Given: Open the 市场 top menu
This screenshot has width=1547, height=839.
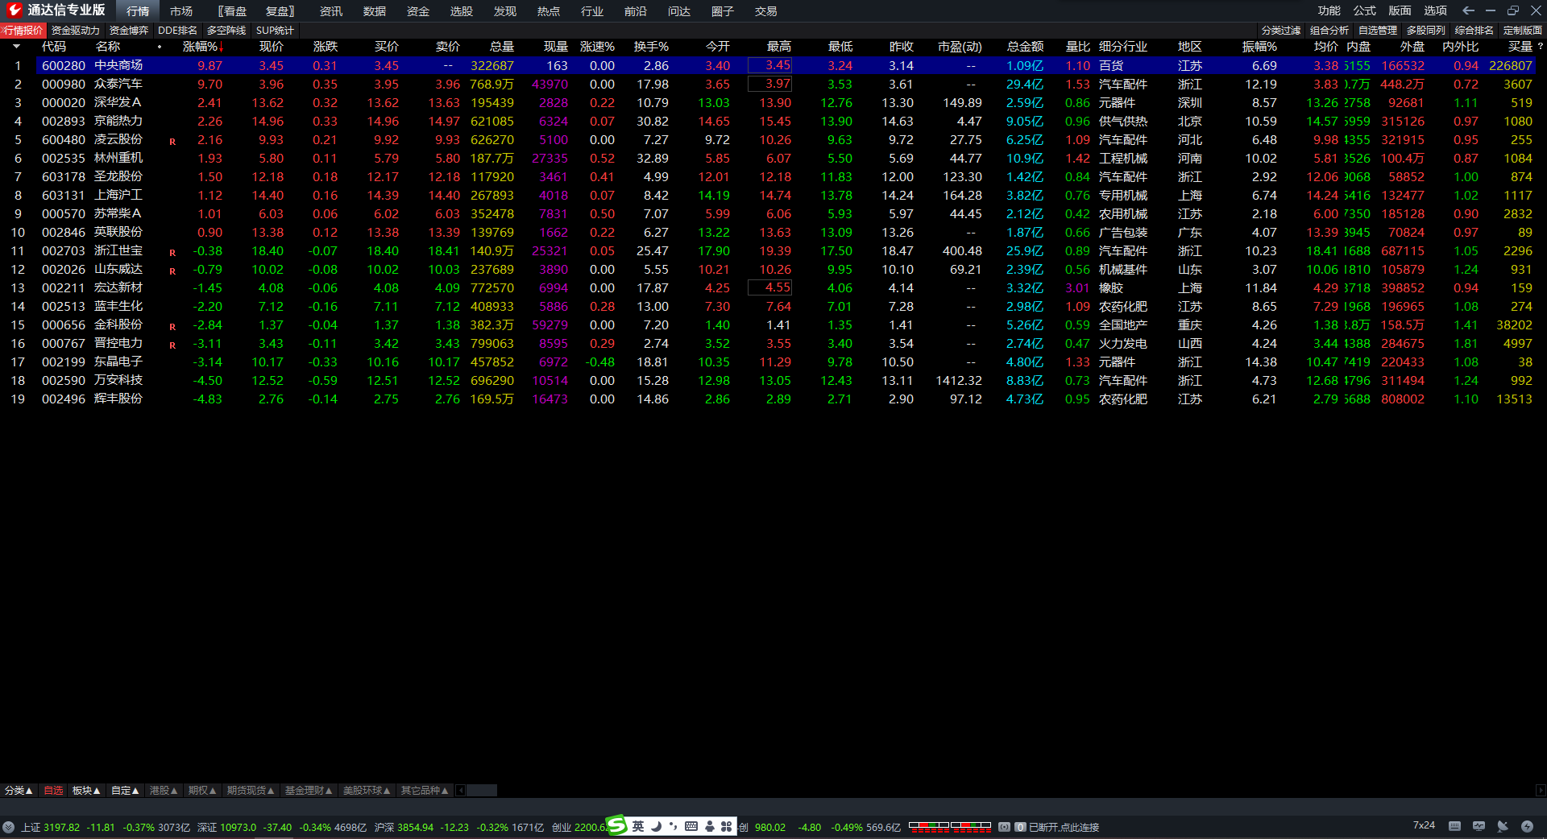Looking at the screenshot, I should pyautogui.click(x=181, y=11).
